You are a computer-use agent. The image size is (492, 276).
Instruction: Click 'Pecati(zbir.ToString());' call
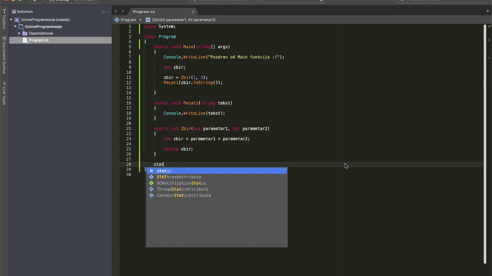[x=193, y=82]
